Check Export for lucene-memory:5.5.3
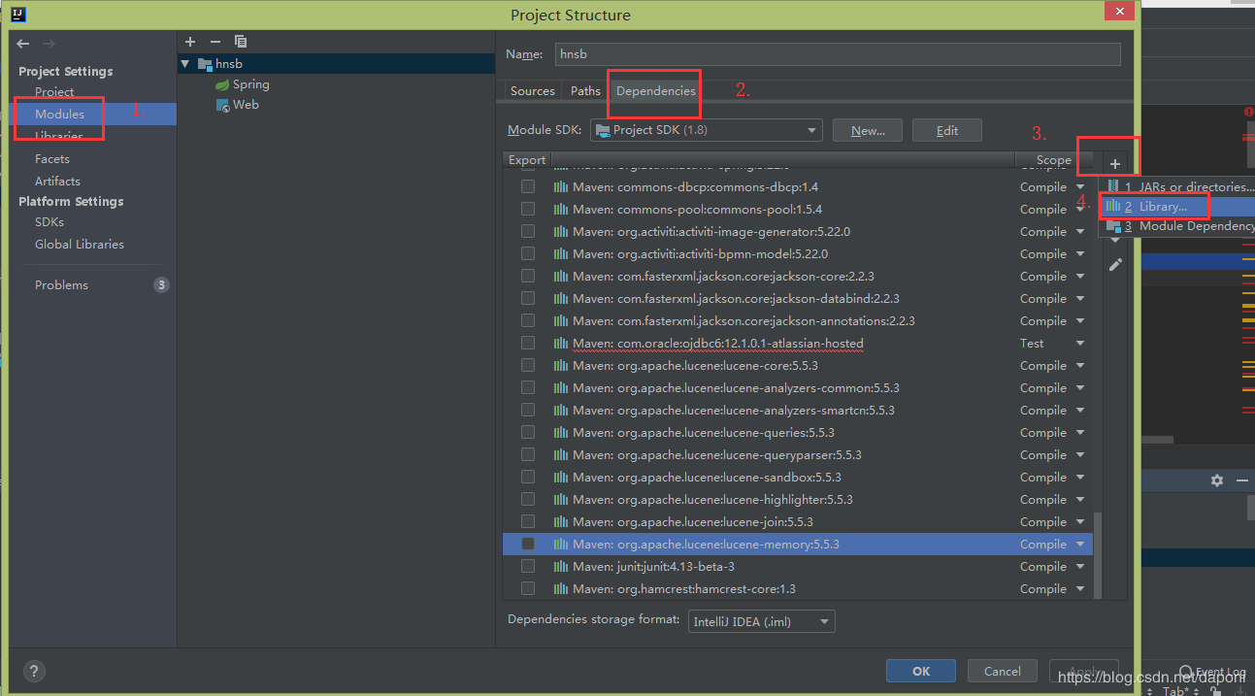Screen dimensions: 1255x696 528,544
